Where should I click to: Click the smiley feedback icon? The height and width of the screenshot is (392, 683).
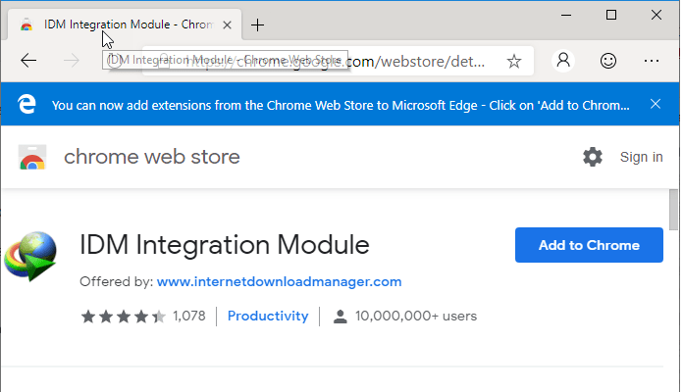608,61
